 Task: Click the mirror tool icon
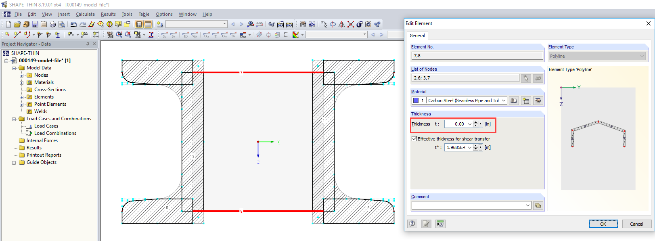click(341, 24)
